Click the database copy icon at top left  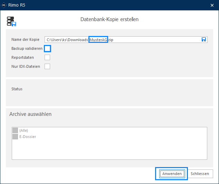[11, 21]
